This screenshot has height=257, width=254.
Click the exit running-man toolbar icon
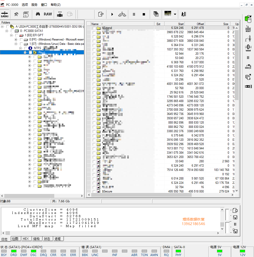coord(184,14)
